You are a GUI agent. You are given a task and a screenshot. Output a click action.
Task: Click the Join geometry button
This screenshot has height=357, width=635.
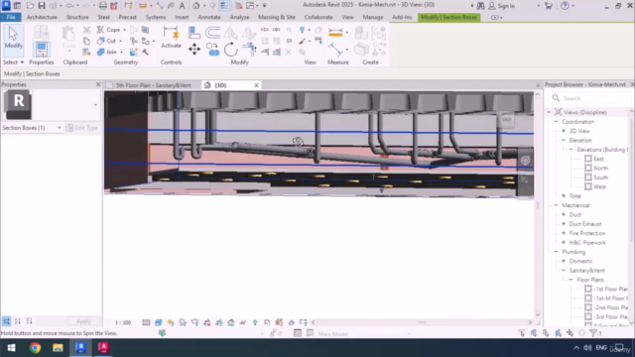(108, 53)
